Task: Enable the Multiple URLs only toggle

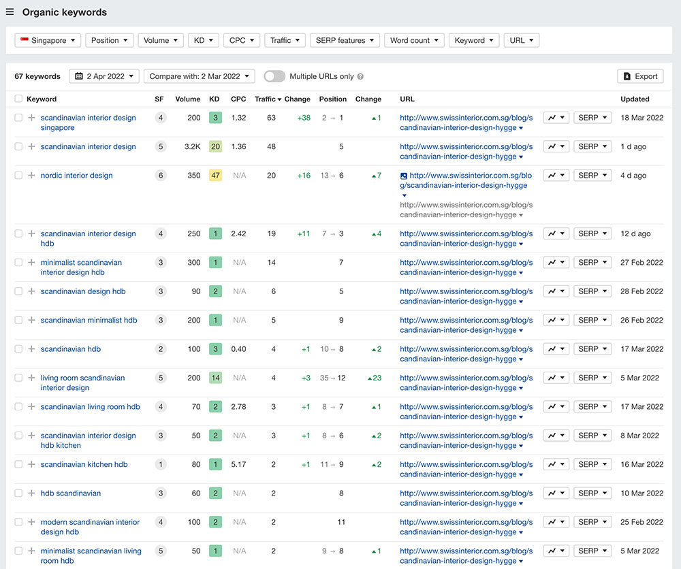Action: (x=274, y=76)
